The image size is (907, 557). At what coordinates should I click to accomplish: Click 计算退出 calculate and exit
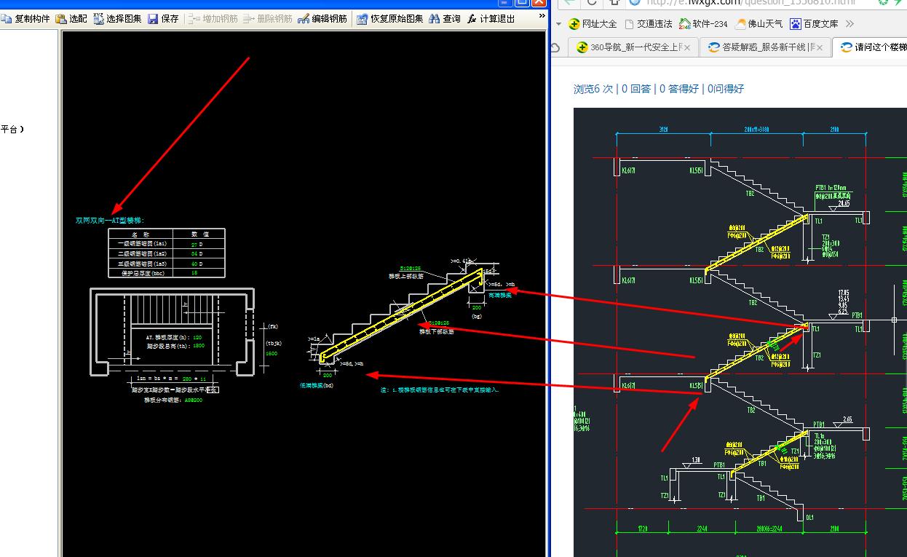tap(491, 19)
